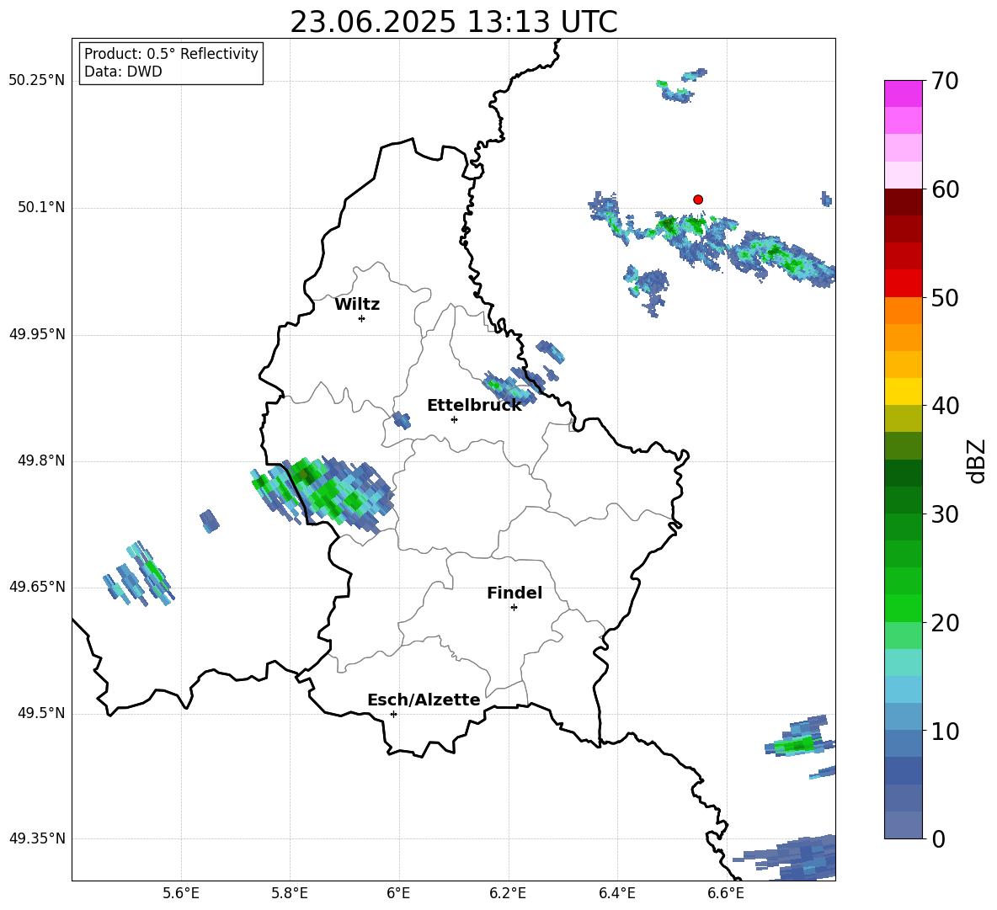
Task: Click the 6°E longitude label
Action: pos(398,893)
